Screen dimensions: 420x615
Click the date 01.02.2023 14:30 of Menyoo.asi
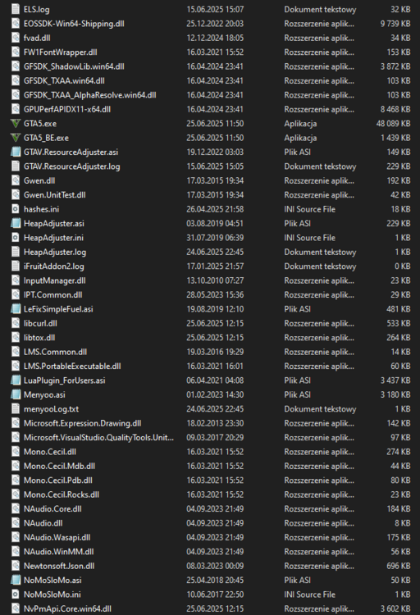point(215,394)
